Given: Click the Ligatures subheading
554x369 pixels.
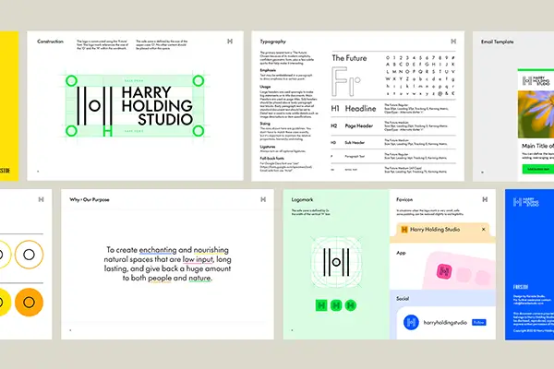Looking at the screenshot, I should coord(268,147).
